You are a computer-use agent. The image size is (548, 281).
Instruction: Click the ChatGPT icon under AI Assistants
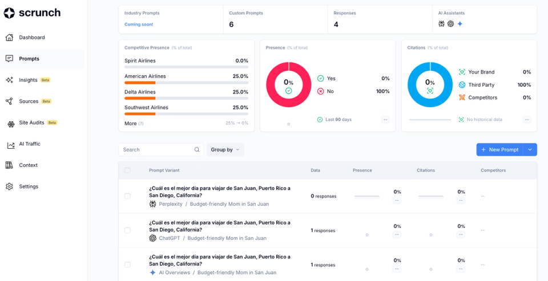[450, 24]
